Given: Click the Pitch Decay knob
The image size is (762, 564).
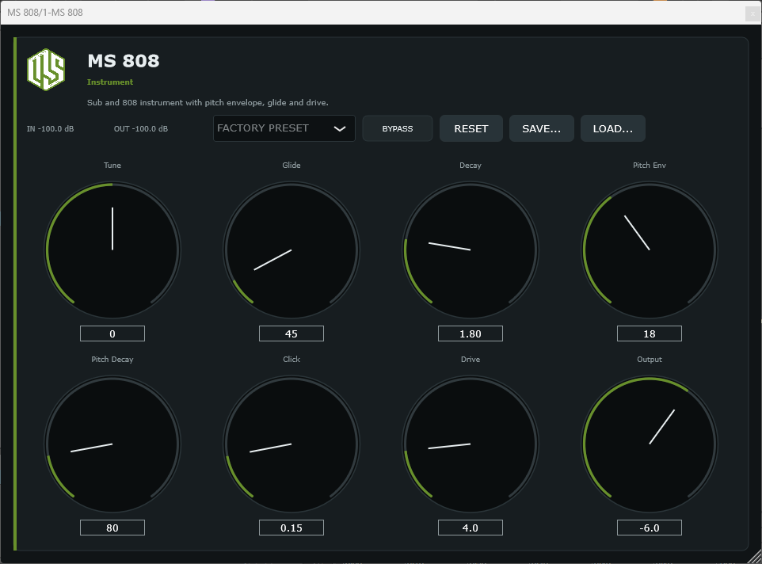Looking at the screenshot, I should [112, 444].
